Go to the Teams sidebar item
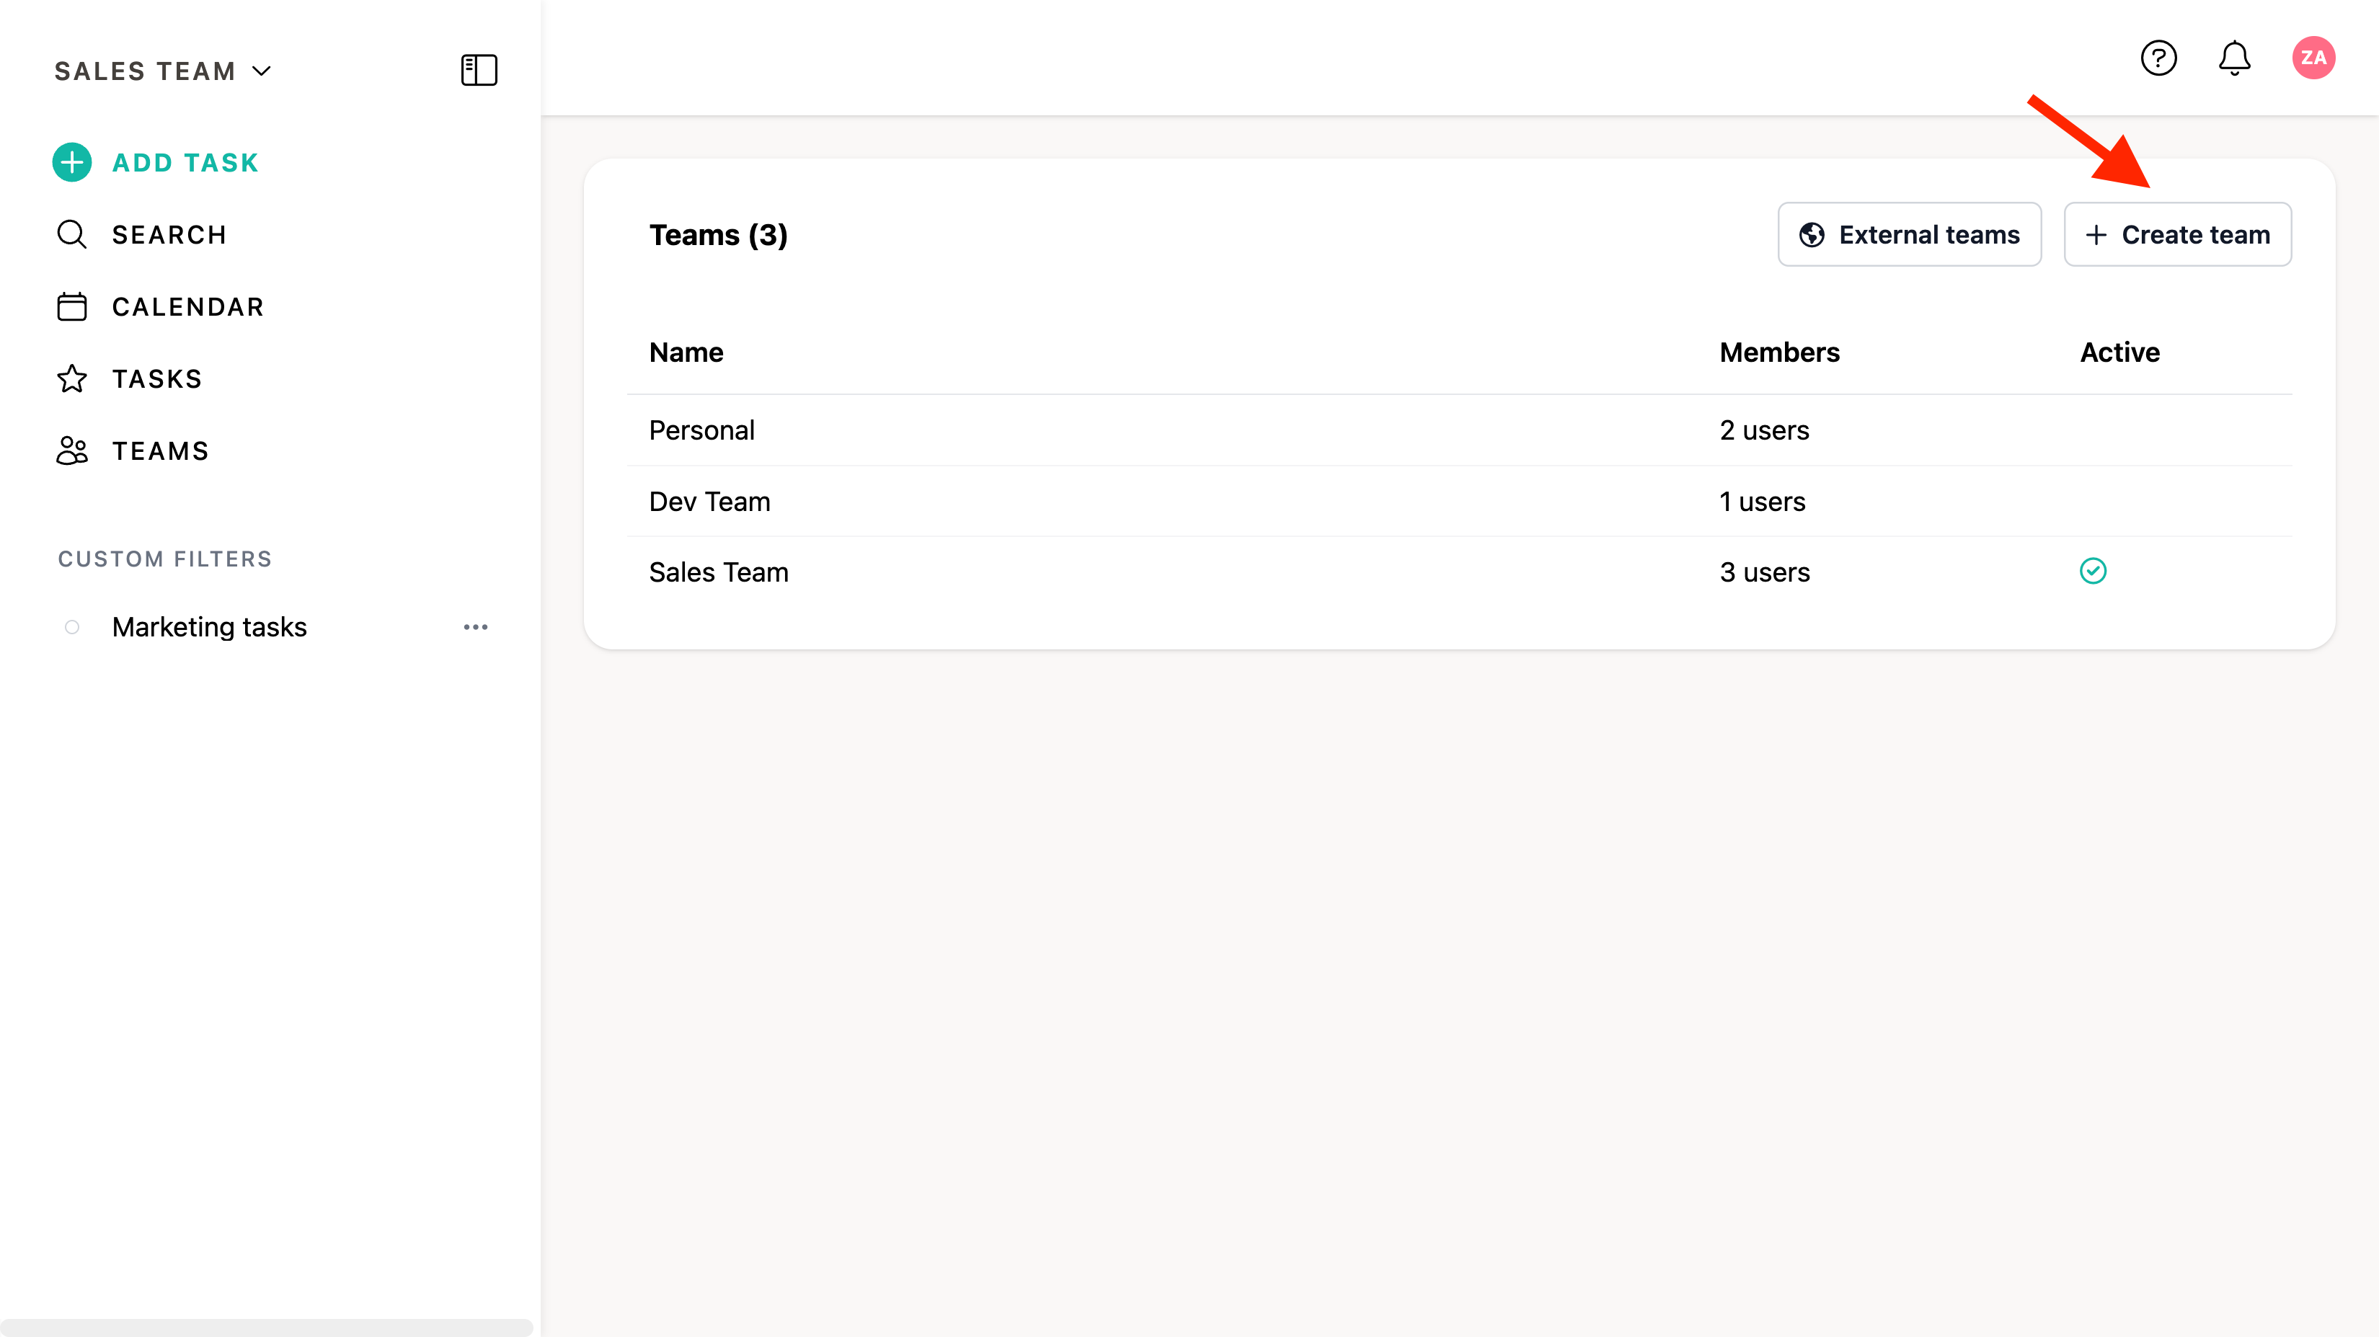Image resolution: width=2379 pixels, height=1337 pixels. click(x=160, y=450)
